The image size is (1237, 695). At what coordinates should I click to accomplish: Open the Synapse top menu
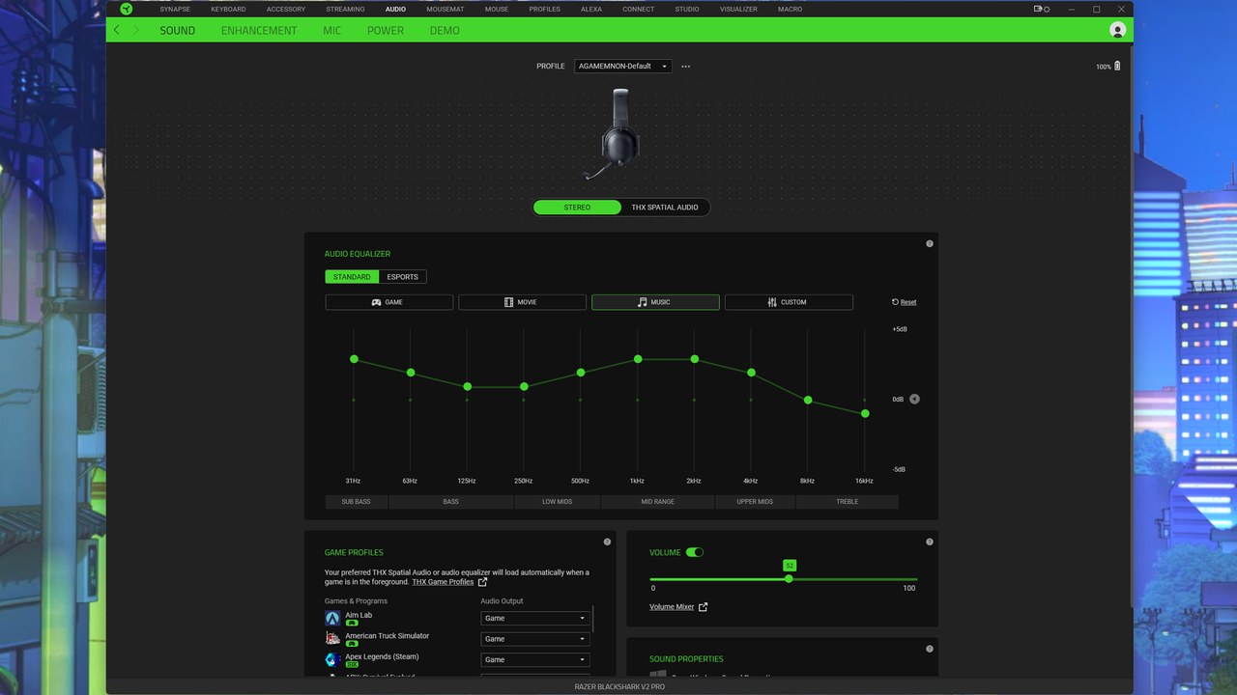175,9
